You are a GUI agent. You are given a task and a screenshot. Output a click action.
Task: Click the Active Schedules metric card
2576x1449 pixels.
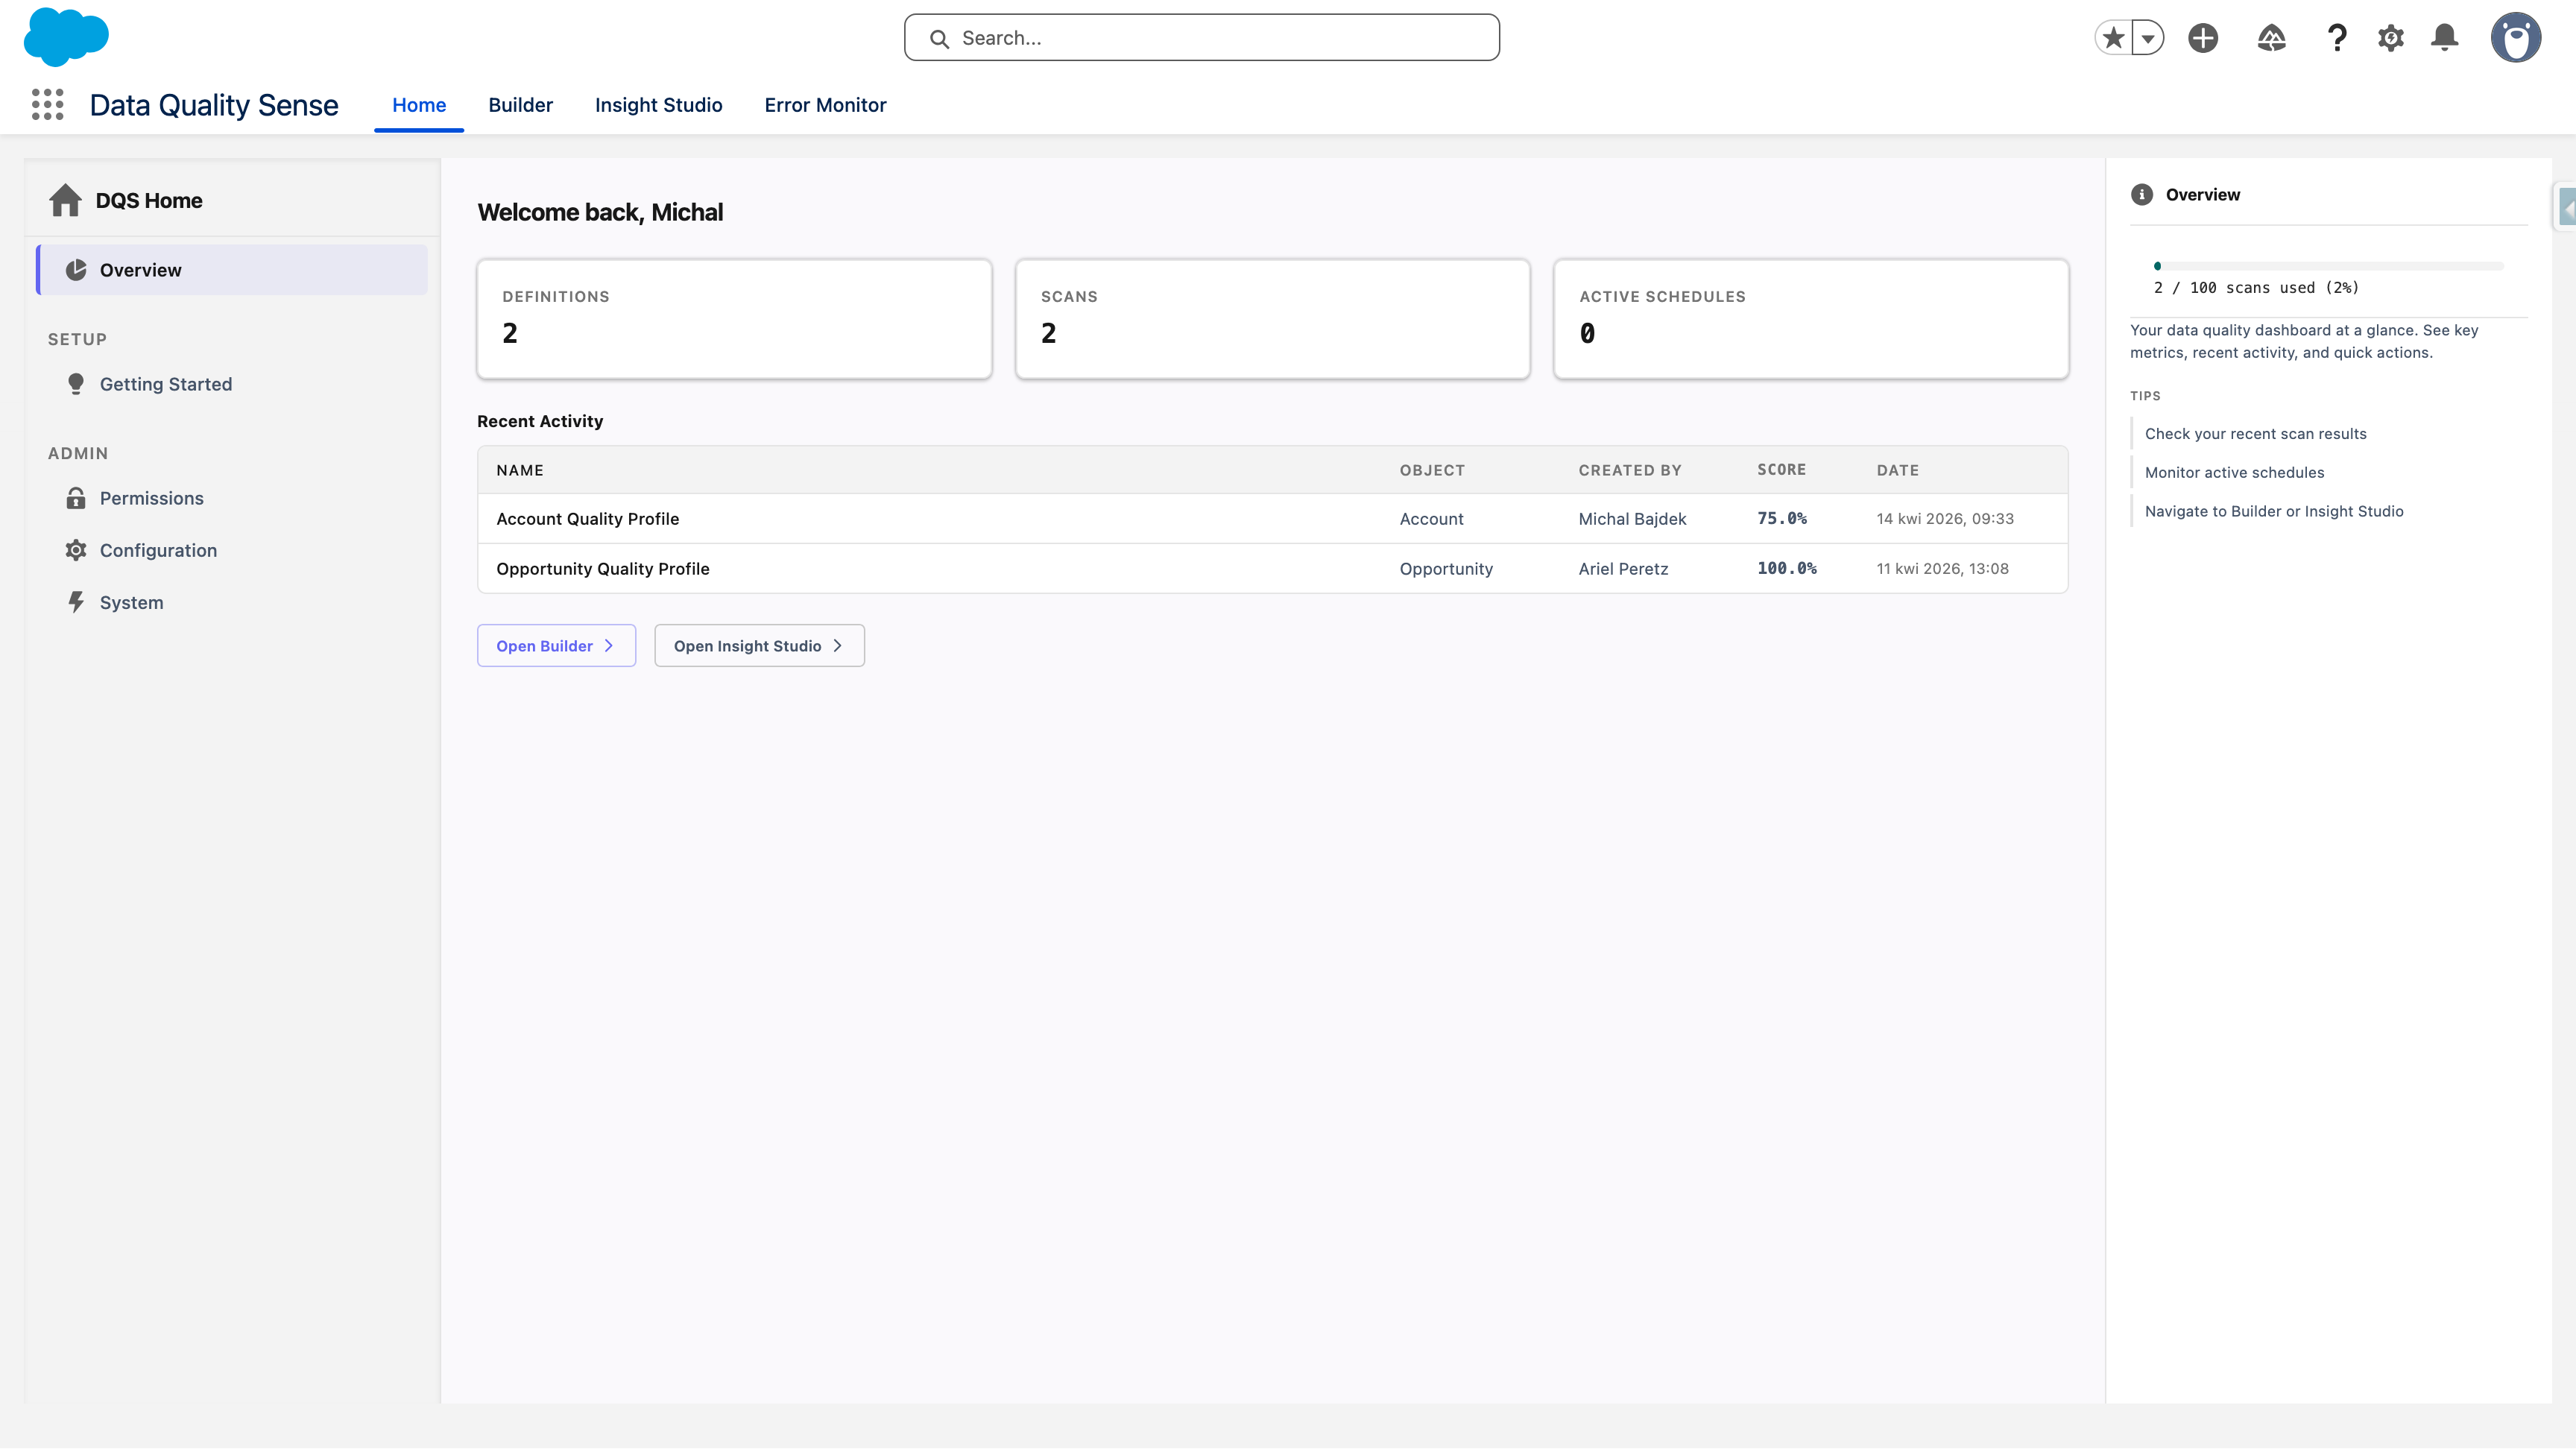[x=1811, y=319]
